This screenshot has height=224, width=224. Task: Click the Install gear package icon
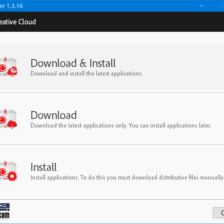[8, 171]
